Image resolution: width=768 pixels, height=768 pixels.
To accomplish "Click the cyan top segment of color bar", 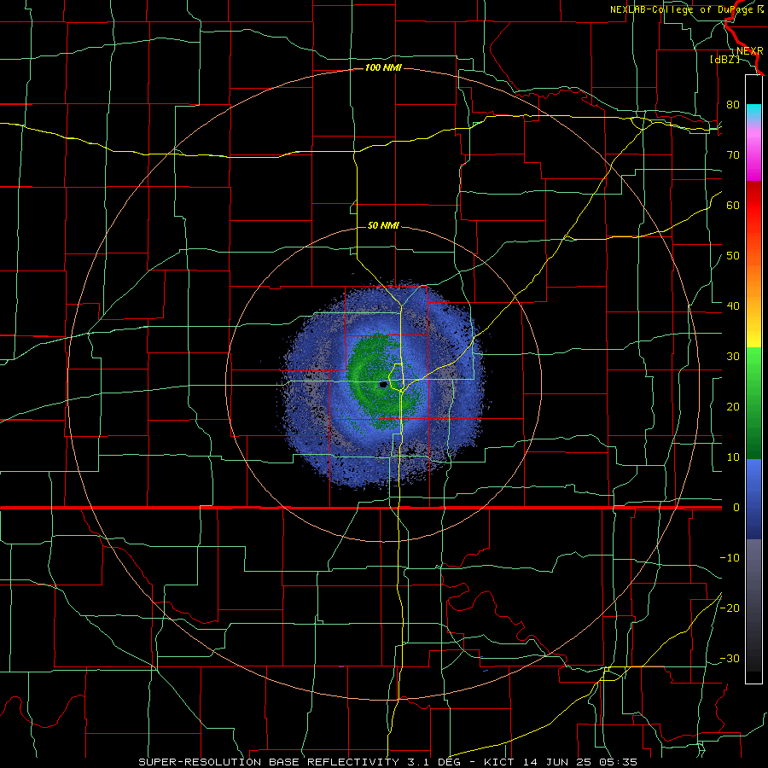I will coord(753,111).
